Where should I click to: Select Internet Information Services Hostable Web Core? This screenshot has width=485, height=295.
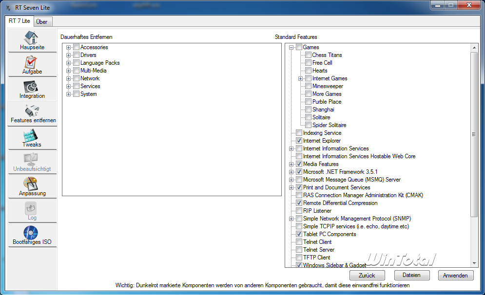[x=359, y=156]
